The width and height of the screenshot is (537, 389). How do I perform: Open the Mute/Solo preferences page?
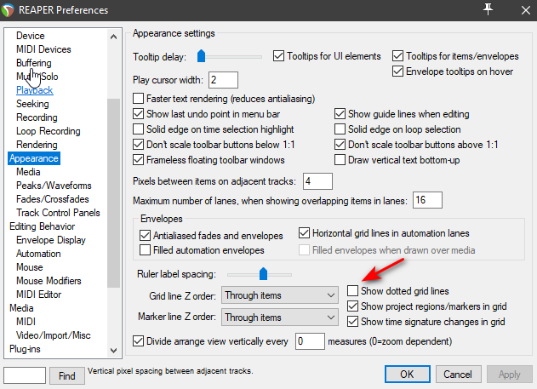pyautogui.click(x=37, y=77)
